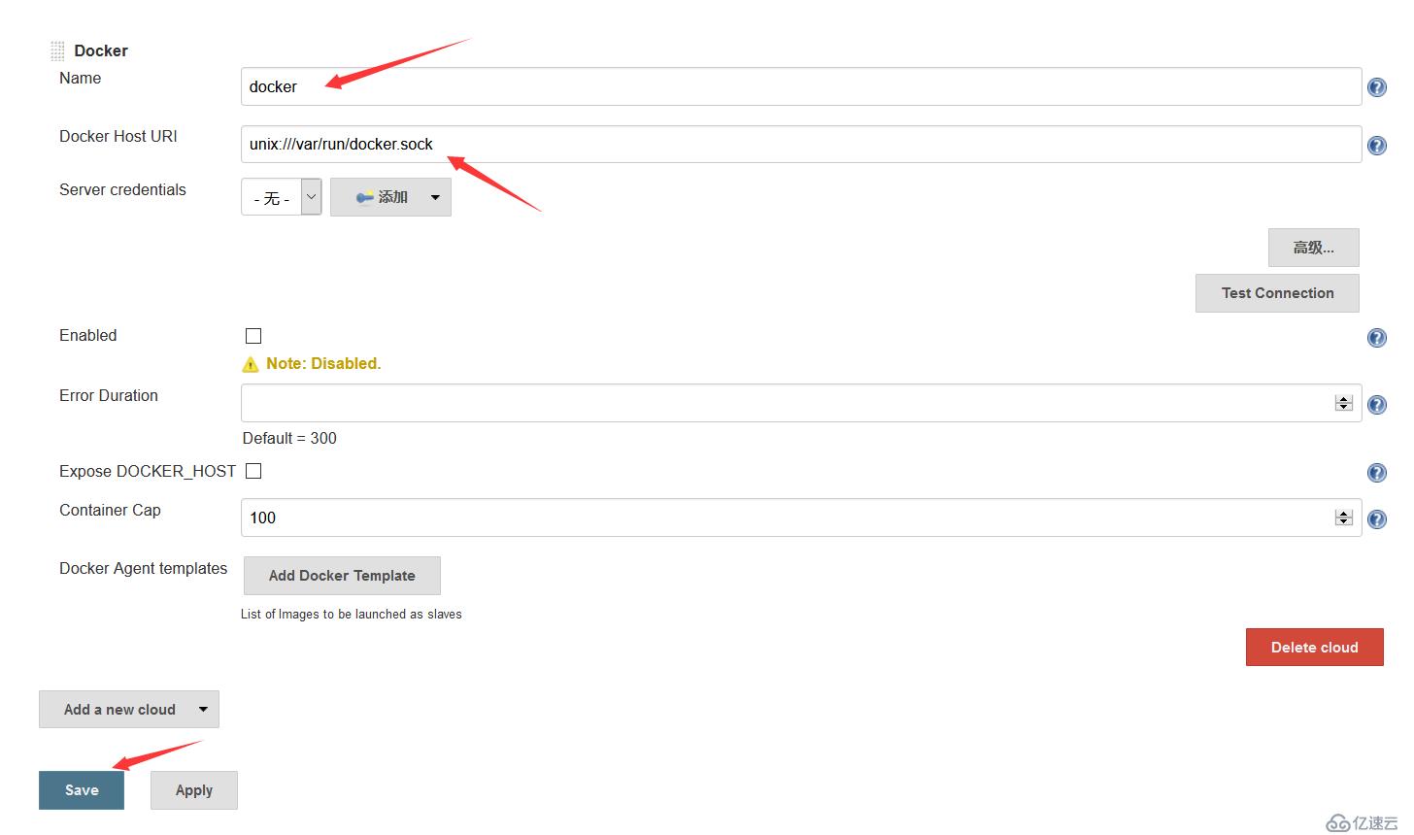The image size is (1414, 835).
Task: Click the Docker section heading
Action: [101, 50]
